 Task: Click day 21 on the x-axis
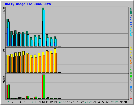pos(86,102)
